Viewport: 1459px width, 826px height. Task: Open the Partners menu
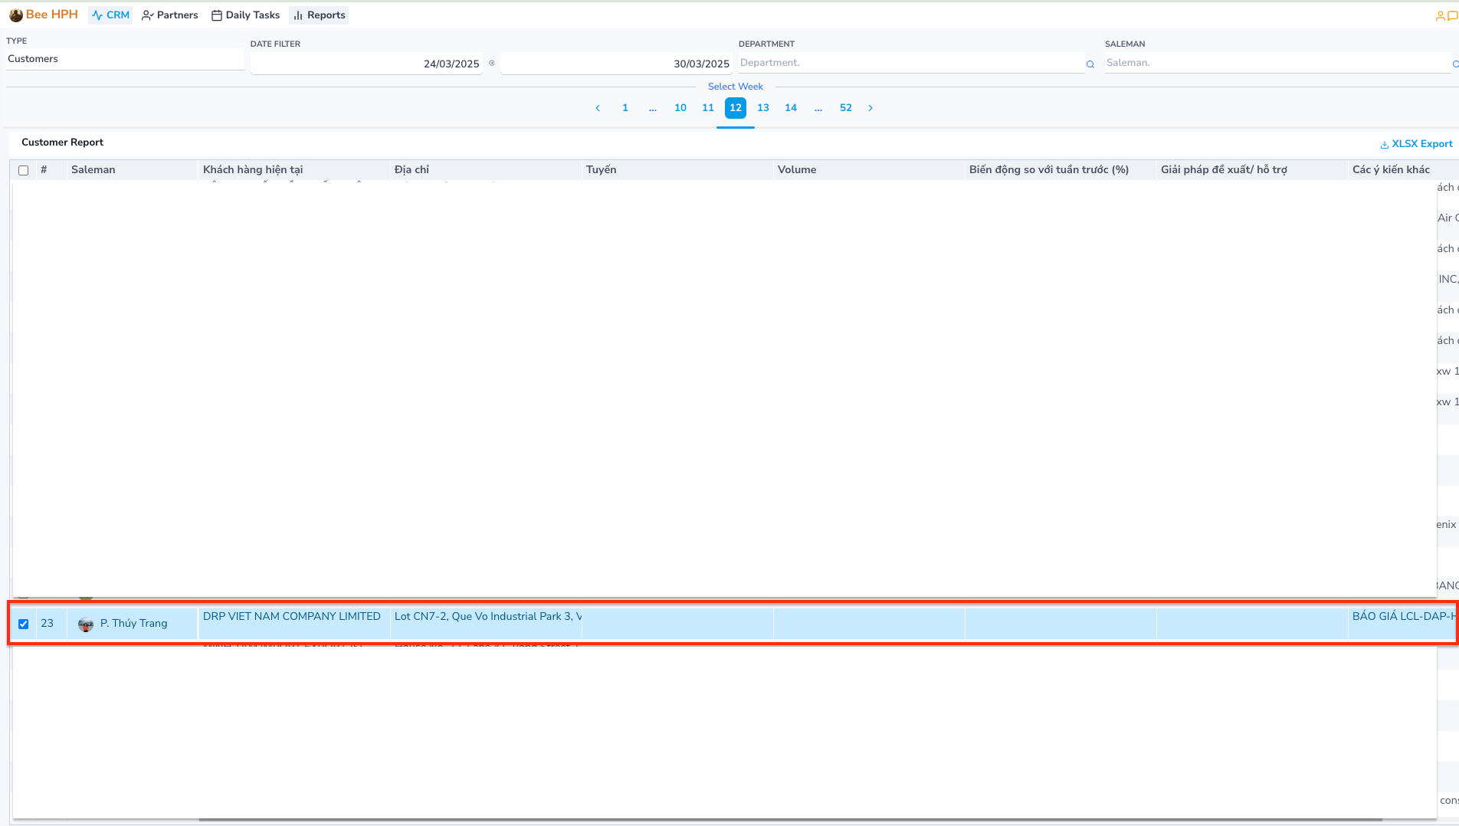pyautogui.click(x=170, y=15)
